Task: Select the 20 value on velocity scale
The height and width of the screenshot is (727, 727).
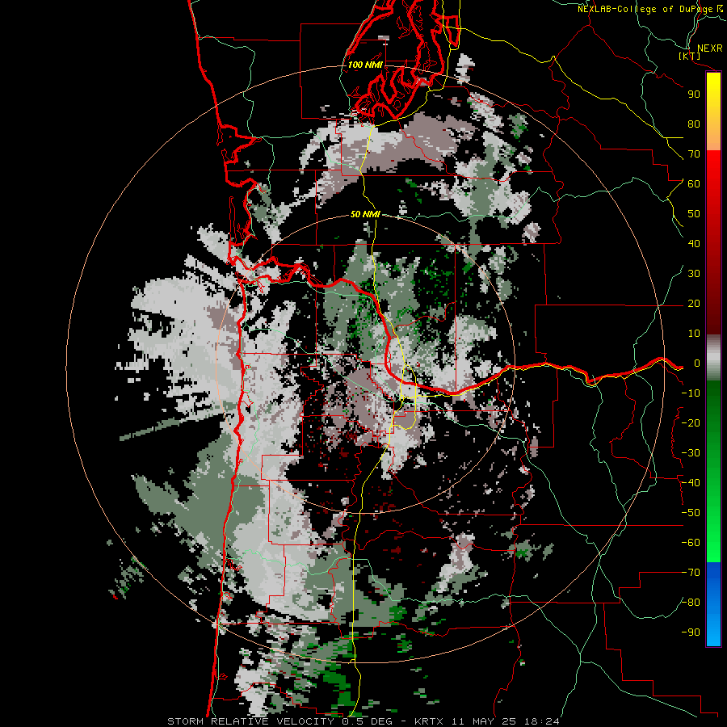Action: [x=694, y=304]
